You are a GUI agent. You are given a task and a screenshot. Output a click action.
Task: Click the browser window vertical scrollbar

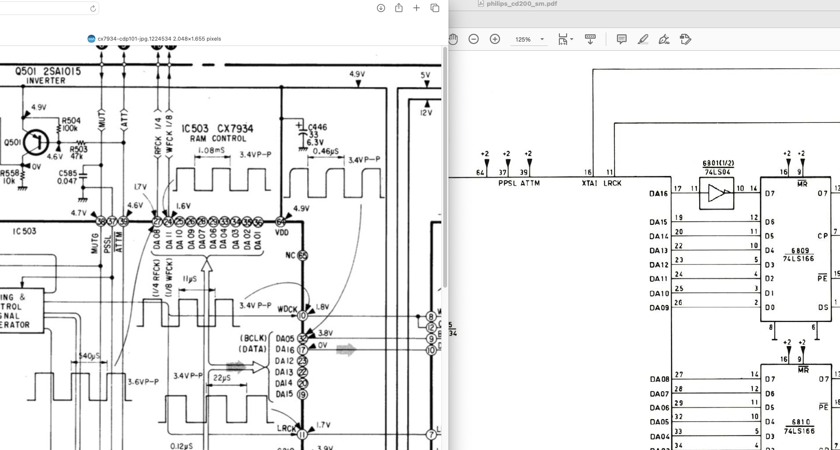[x=445, y=167]
